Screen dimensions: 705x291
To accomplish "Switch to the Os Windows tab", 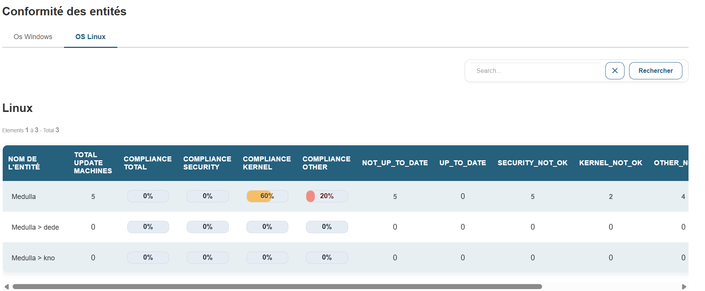I will (33, 37).
